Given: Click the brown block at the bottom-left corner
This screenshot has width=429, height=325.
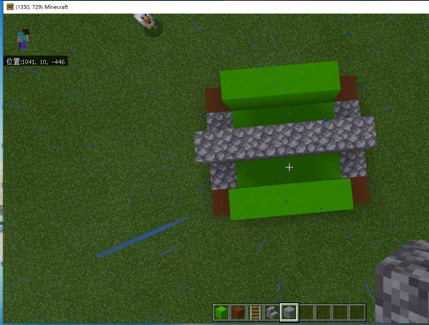Looking at the screenshot, I should 220,201.
